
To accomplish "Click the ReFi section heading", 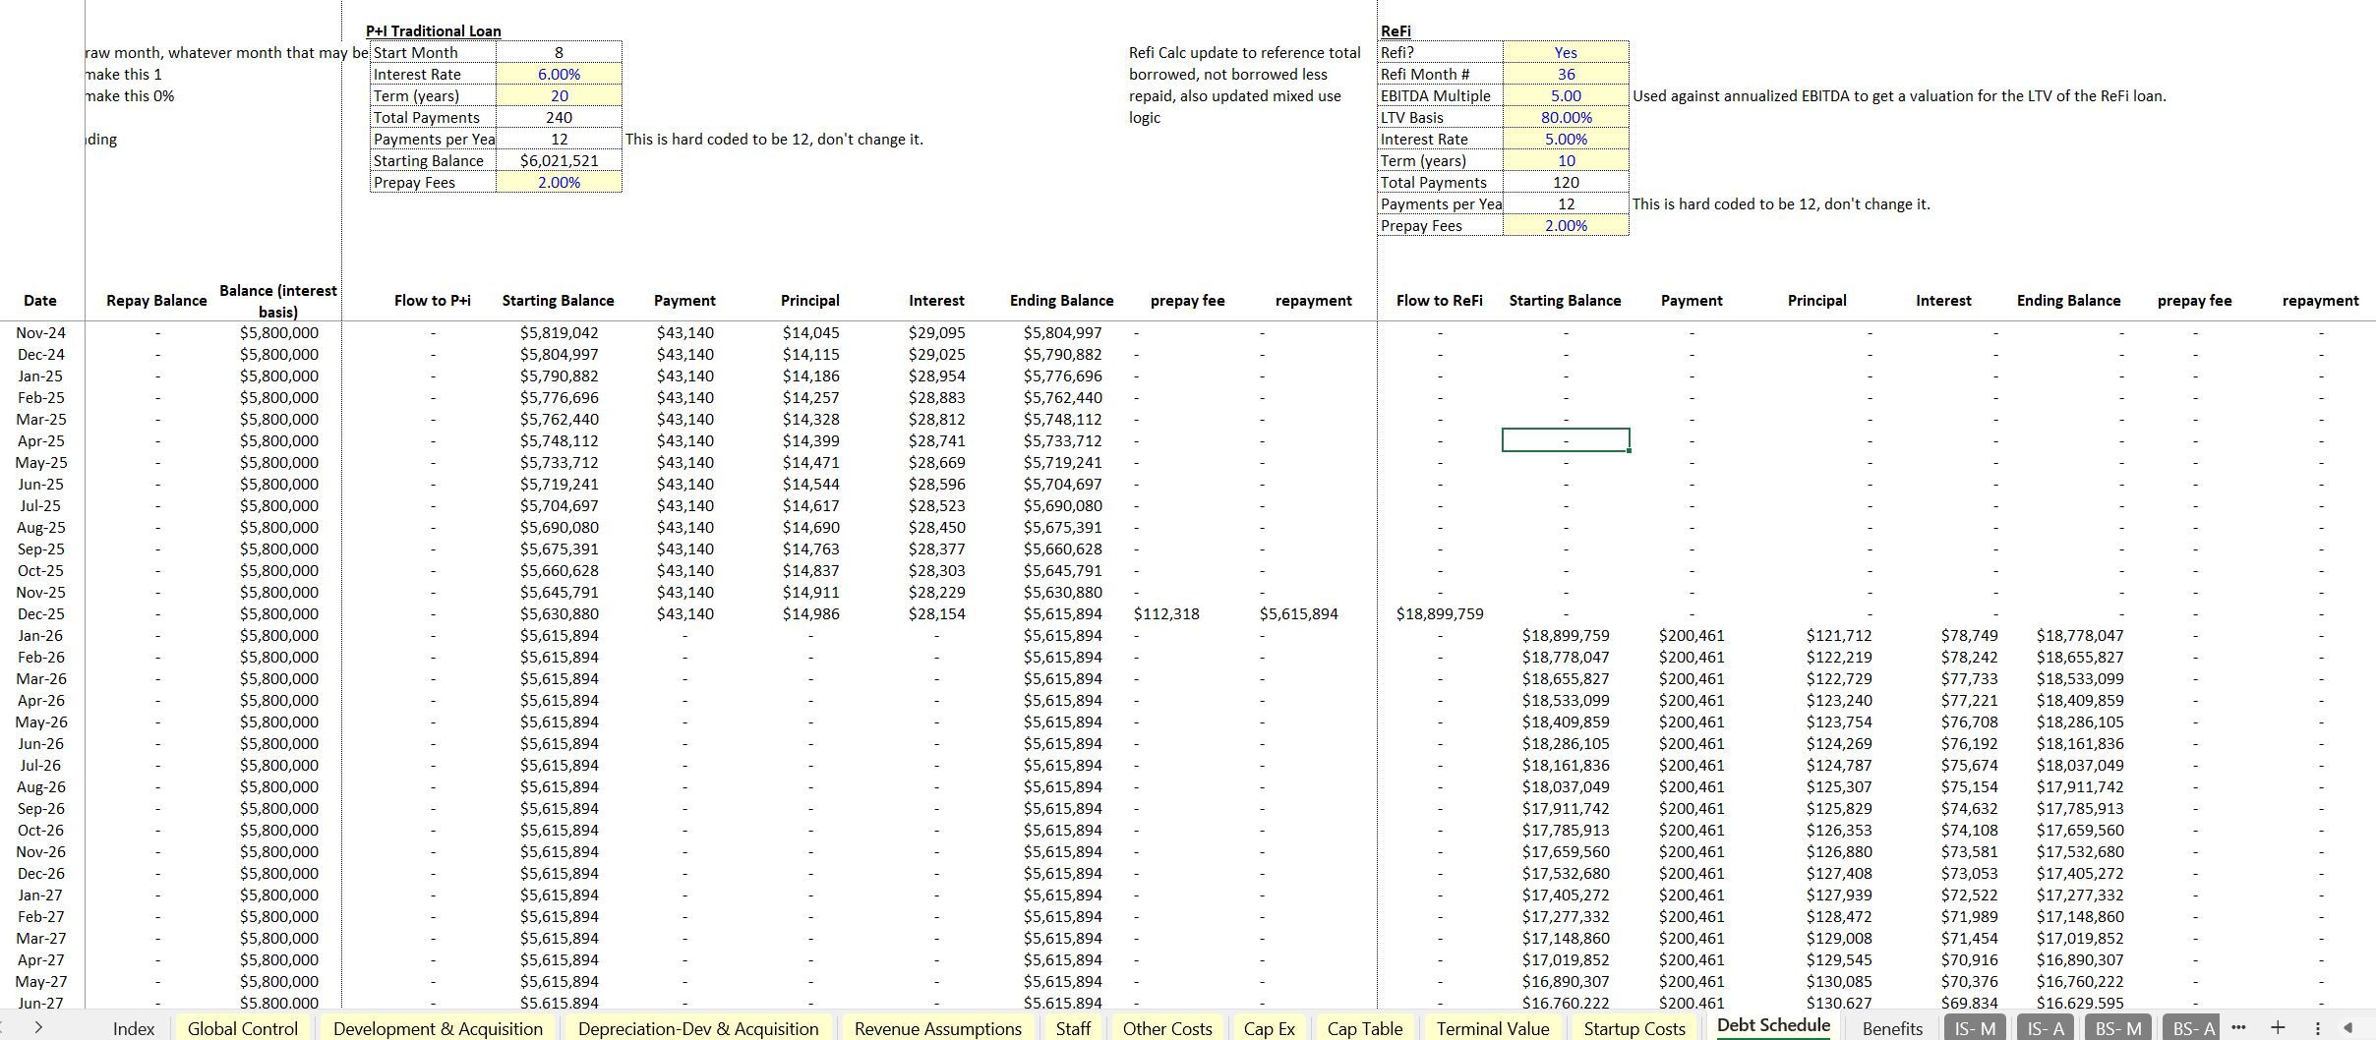I will [1396, 30].
